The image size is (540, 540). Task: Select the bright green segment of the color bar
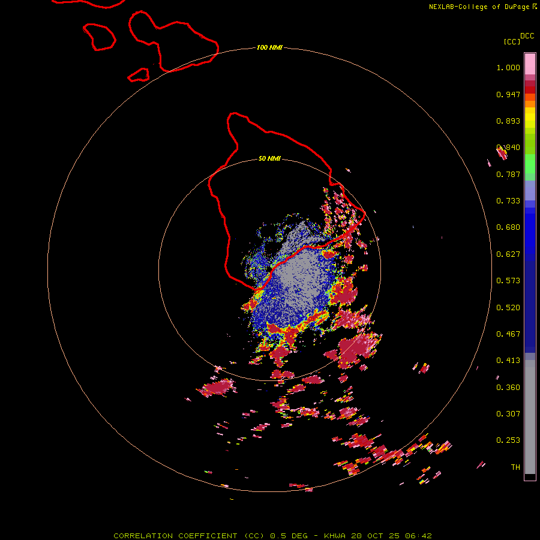[530, 164]
